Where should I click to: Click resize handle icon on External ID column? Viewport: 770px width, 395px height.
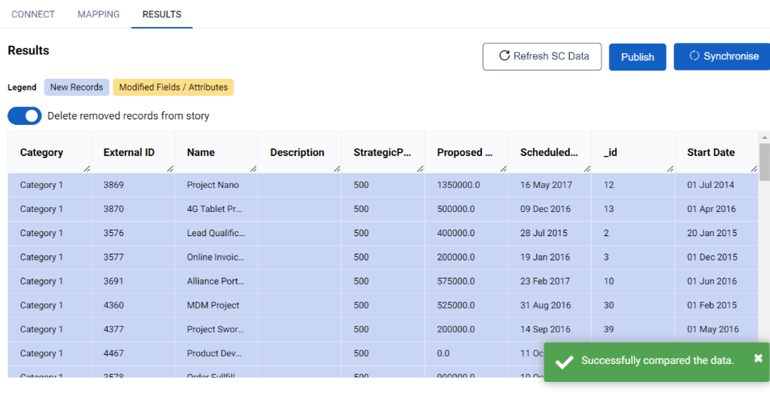point(171,168)
